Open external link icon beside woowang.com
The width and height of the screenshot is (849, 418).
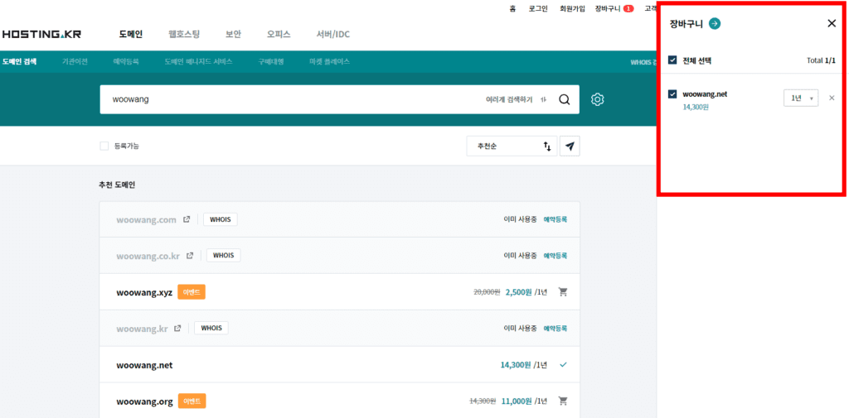[187, 219]
